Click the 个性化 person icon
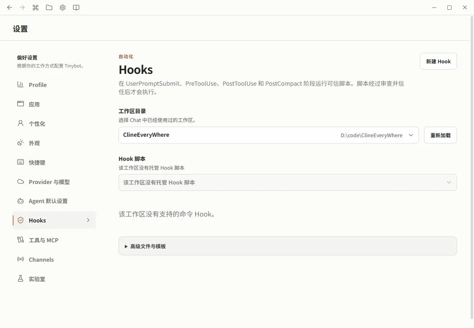Screen dimensions: 474x328 coord(20,123)
